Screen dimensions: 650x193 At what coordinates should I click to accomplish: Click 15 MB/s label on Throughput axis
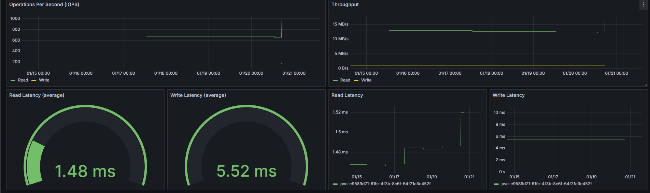(341, 24)
